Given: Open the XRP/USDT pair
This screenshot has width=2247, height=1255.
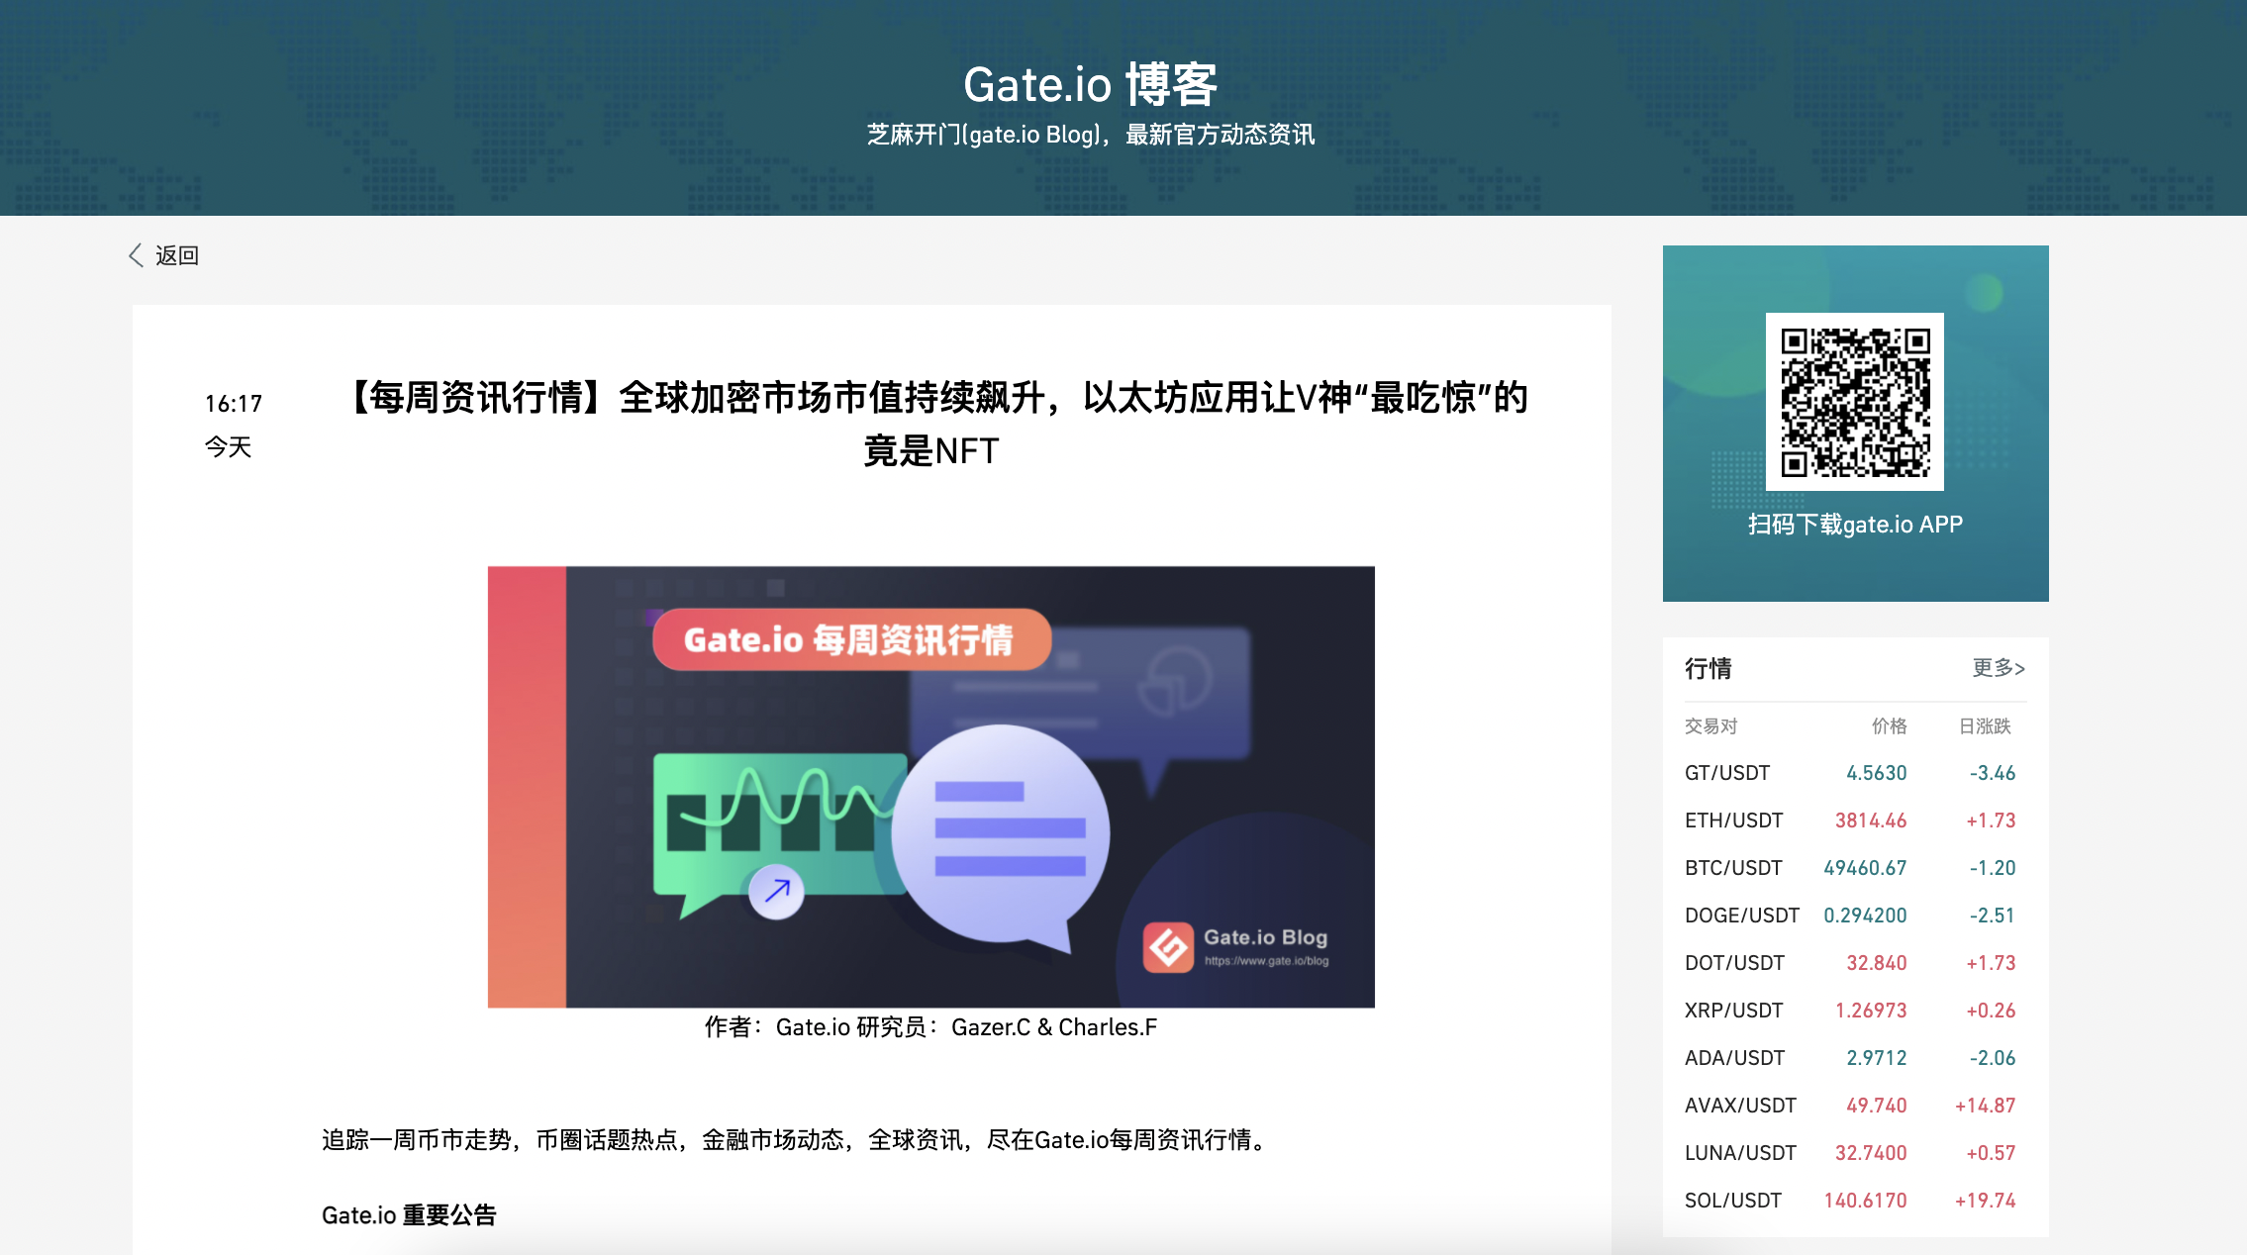Looking at the screenshot, I should (x=1733, y=1011).
